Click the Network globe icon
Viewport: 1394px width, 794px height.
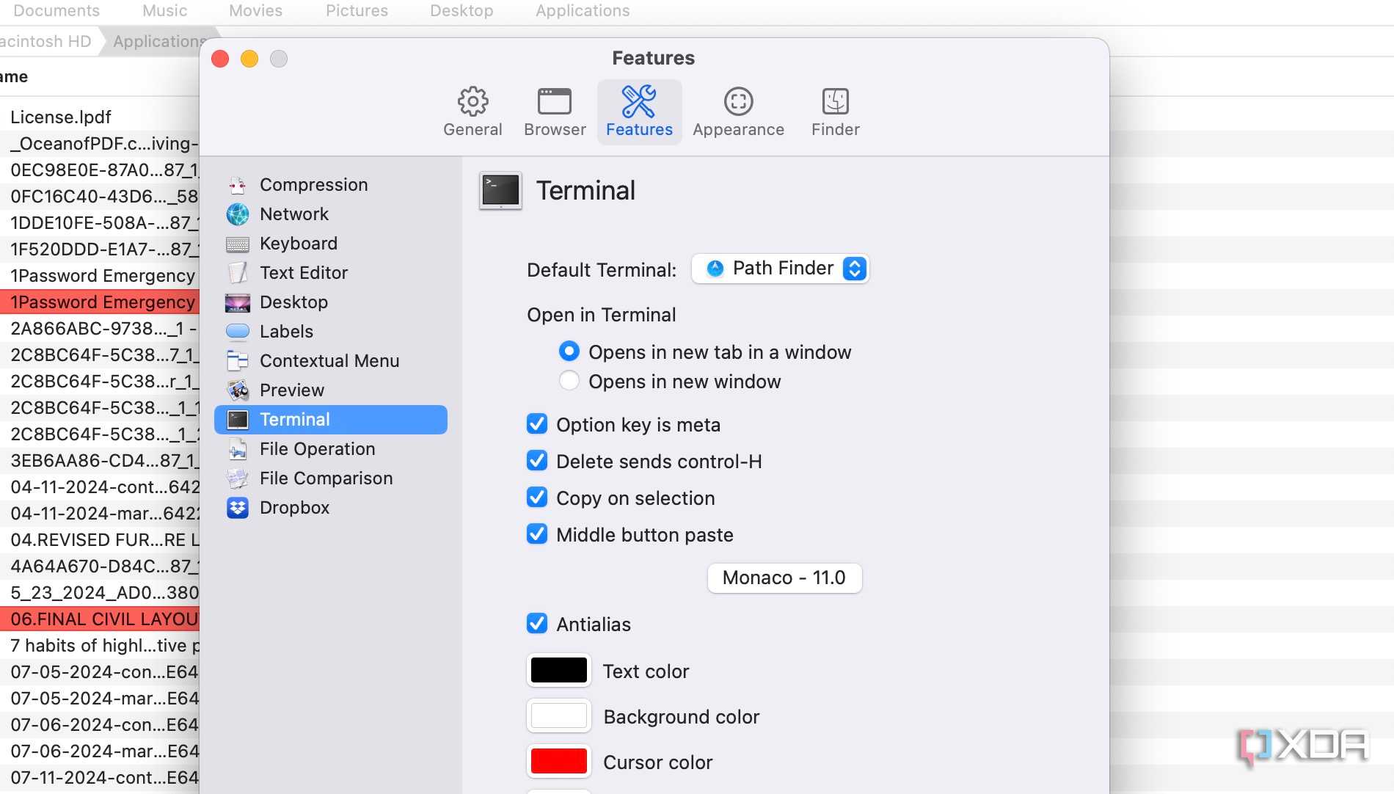point(237,214)
